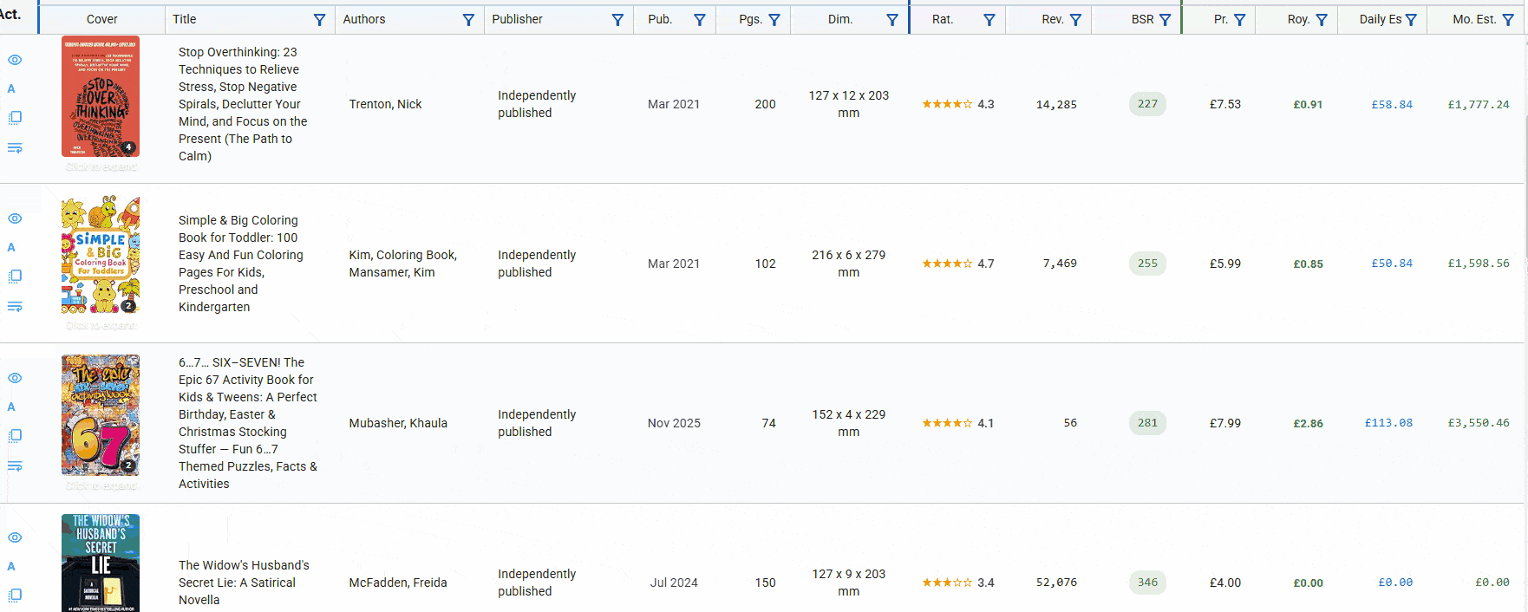Click the dimensions 216 x 6 x 279 mm

click(849, 264)
